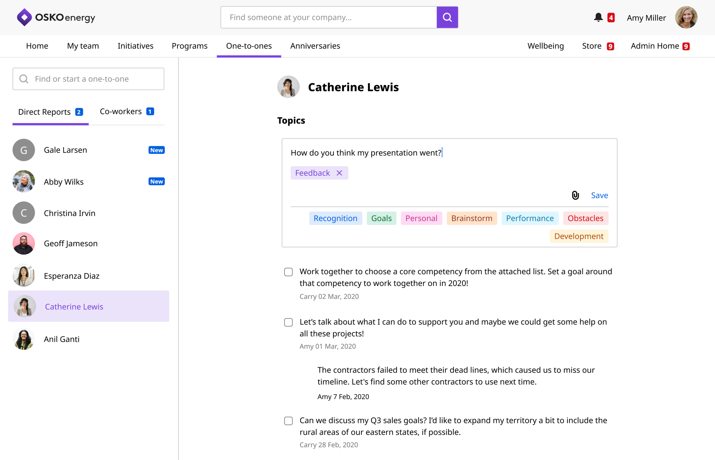Viewport: 715px width, 460px height.
Task: Click the OSKO energy logo
Action: tap(56, 17)
